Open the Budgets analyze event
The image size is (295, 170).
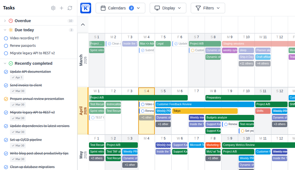pyautogui.click(x=230, y=118)
